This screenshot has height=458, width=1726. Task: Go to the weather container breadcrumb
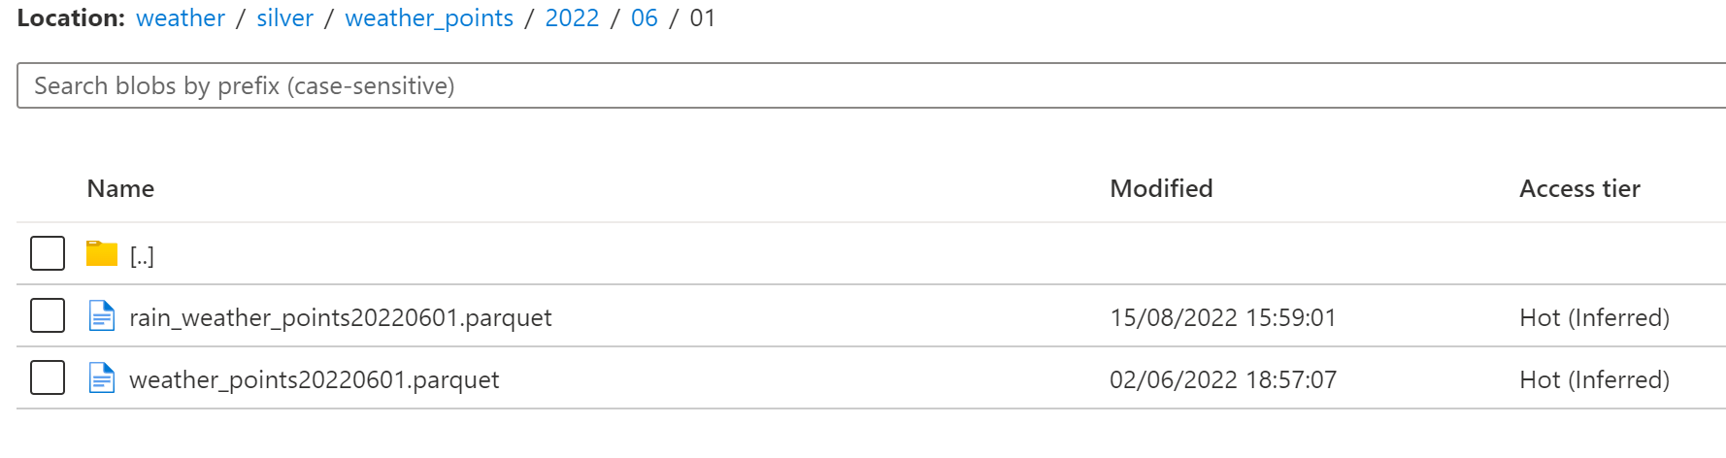[180, 18]
